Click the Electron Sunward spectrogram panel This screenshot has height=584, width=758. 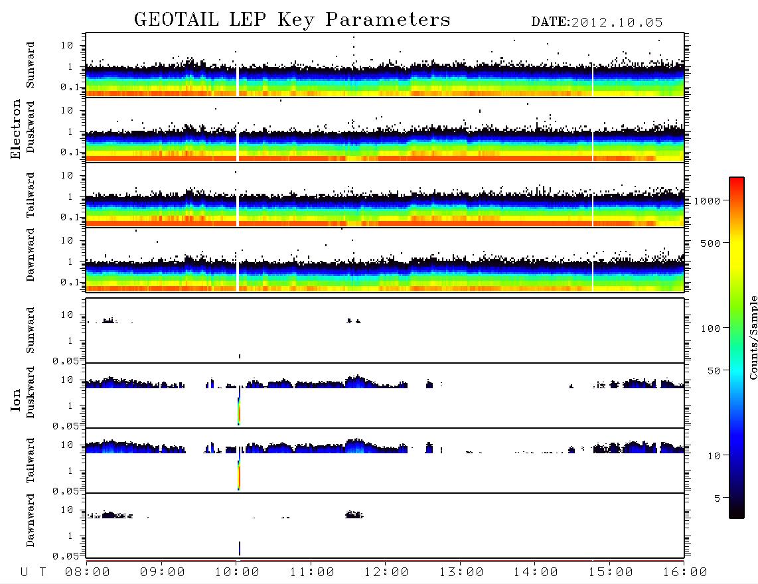pyautogui.click(x=385, y=65)
